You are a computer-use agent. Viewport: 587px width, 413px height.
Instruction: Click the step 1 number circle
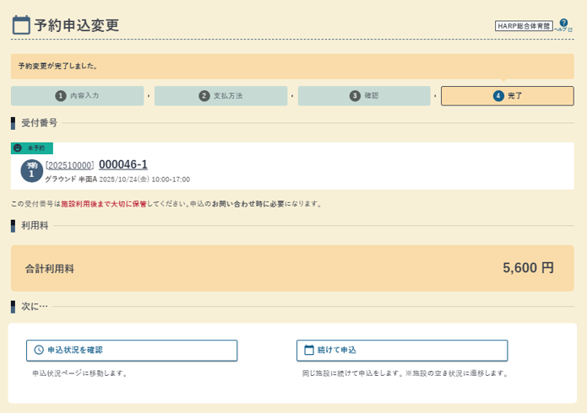61,96
